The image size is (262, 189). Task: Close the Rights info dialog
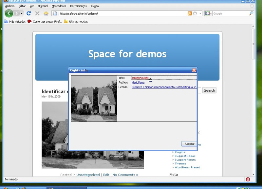(194, 70)
